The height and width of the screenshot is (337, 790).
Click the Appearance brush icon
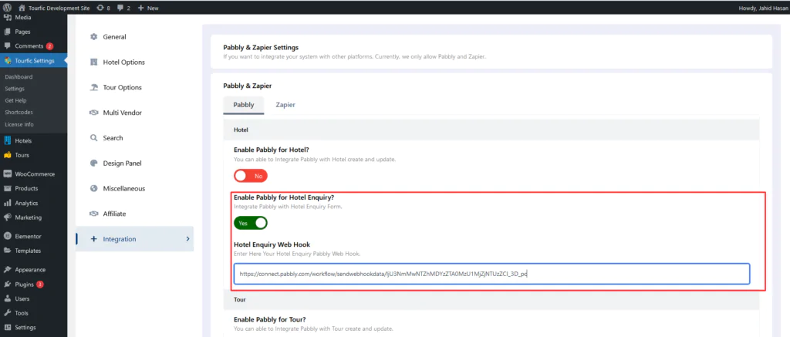8,269
